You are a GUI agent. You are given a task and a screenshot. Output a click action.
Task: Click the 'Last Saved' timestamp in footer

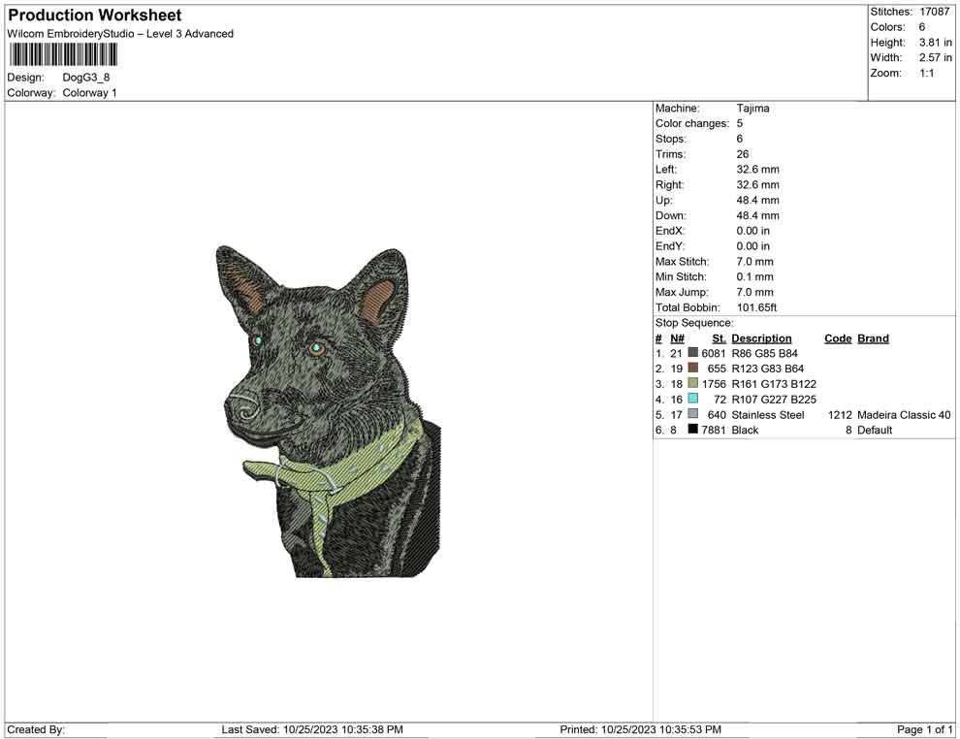coord(312,729)
